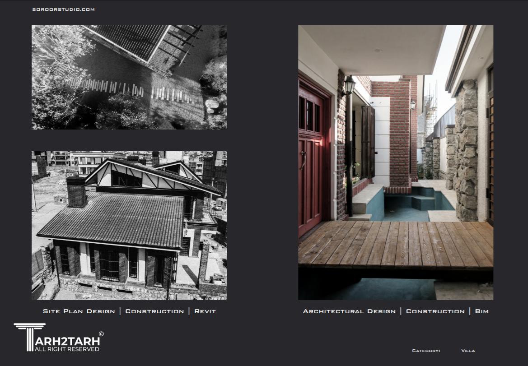Screen dimensions: 528x366
Task: Click the 'Villa' category value
Action: coord(468,351)
